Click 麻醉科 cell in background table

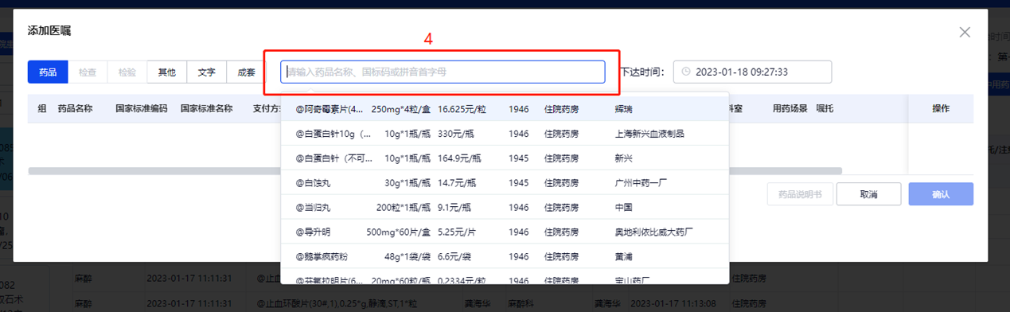click(521, 302)
